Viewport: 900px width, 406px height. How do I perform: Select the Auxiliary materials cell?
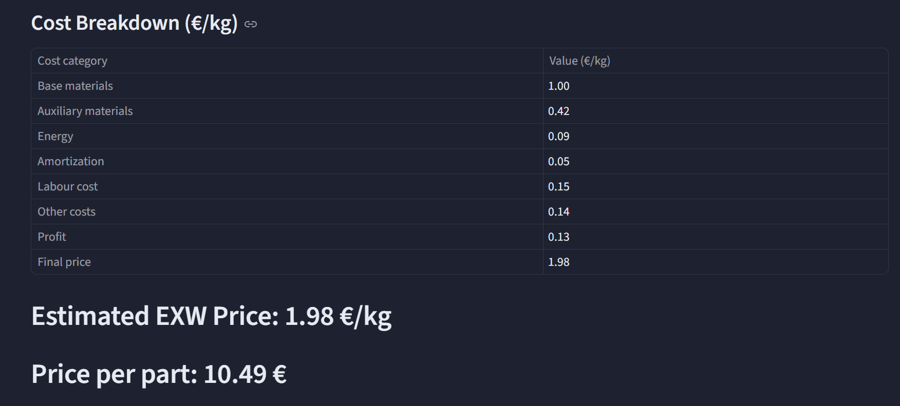tap(85, 111)
